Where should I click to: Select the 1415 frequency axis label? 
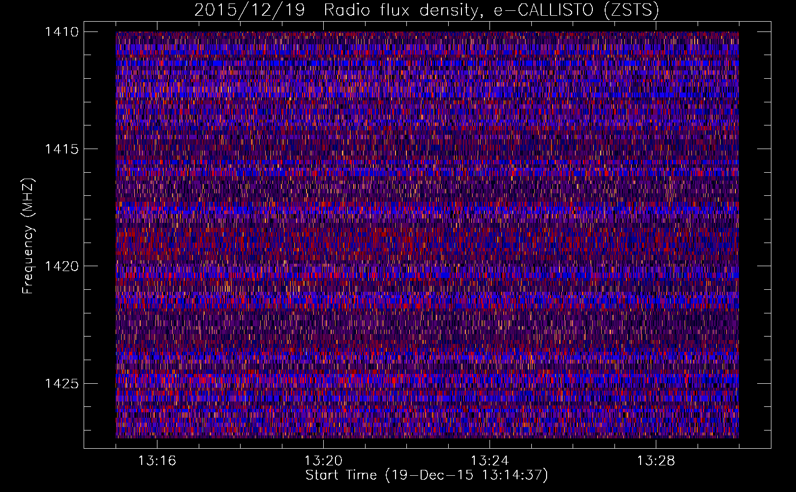[61, 149]
